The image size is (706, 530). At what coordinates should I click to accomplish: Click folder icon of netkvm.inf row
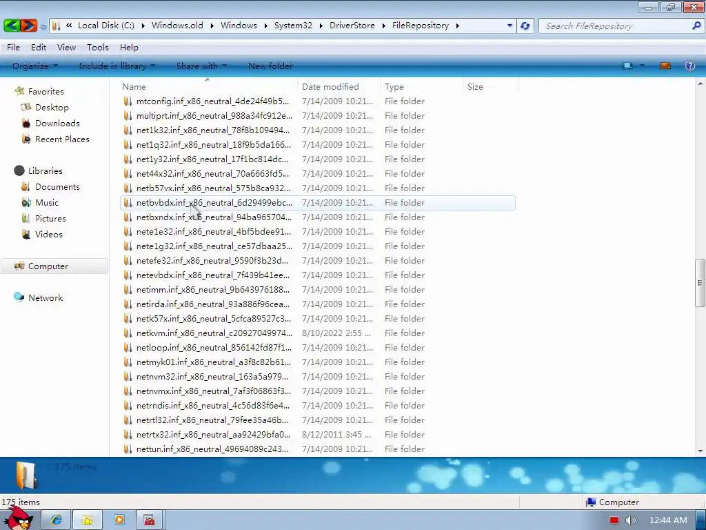[x=128, y=333]
